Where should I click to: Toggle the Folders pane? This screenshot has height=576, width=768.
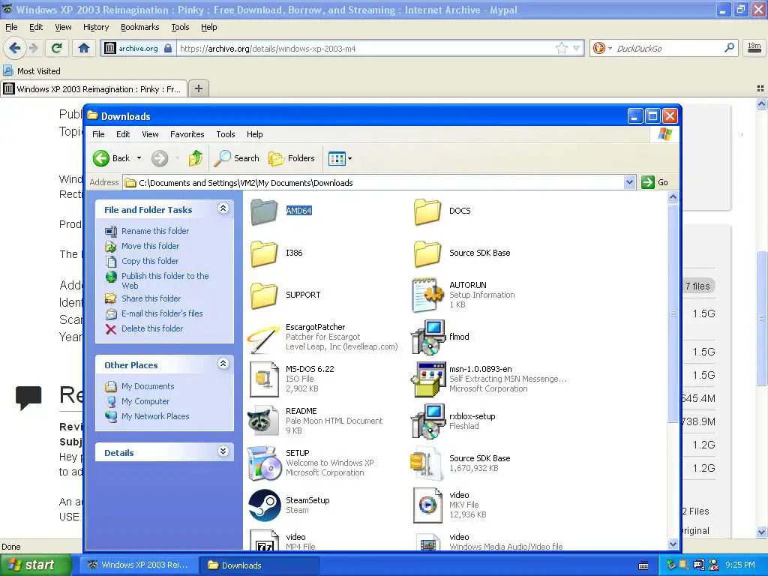[292, 158]
